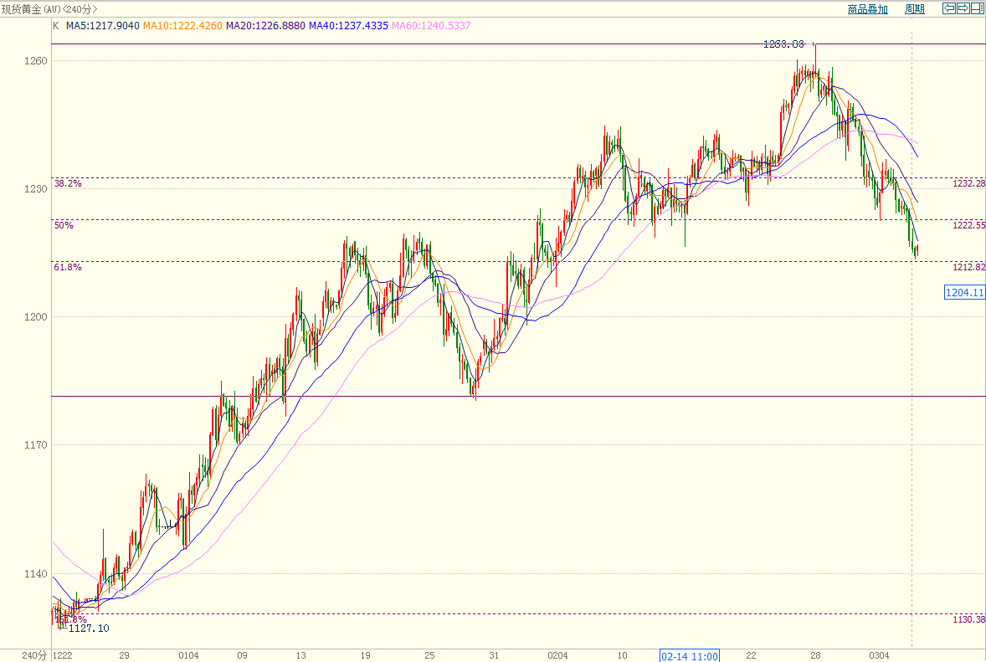Click the 1127.10 low price annotation

point(89,629)
